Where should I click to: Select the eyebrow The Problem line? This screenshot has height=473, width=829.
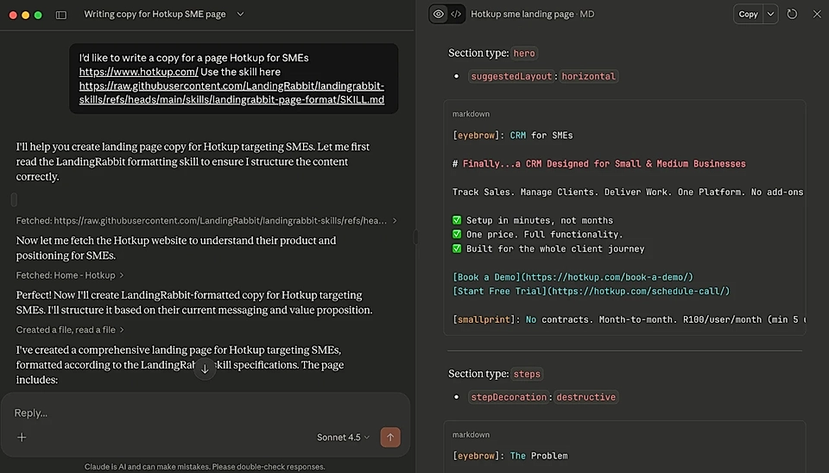[x=510, y=456]
